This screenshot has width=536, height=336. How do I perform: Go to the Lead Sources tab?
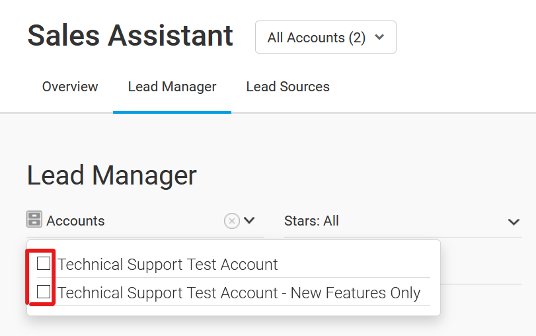[x=287, y=87]
